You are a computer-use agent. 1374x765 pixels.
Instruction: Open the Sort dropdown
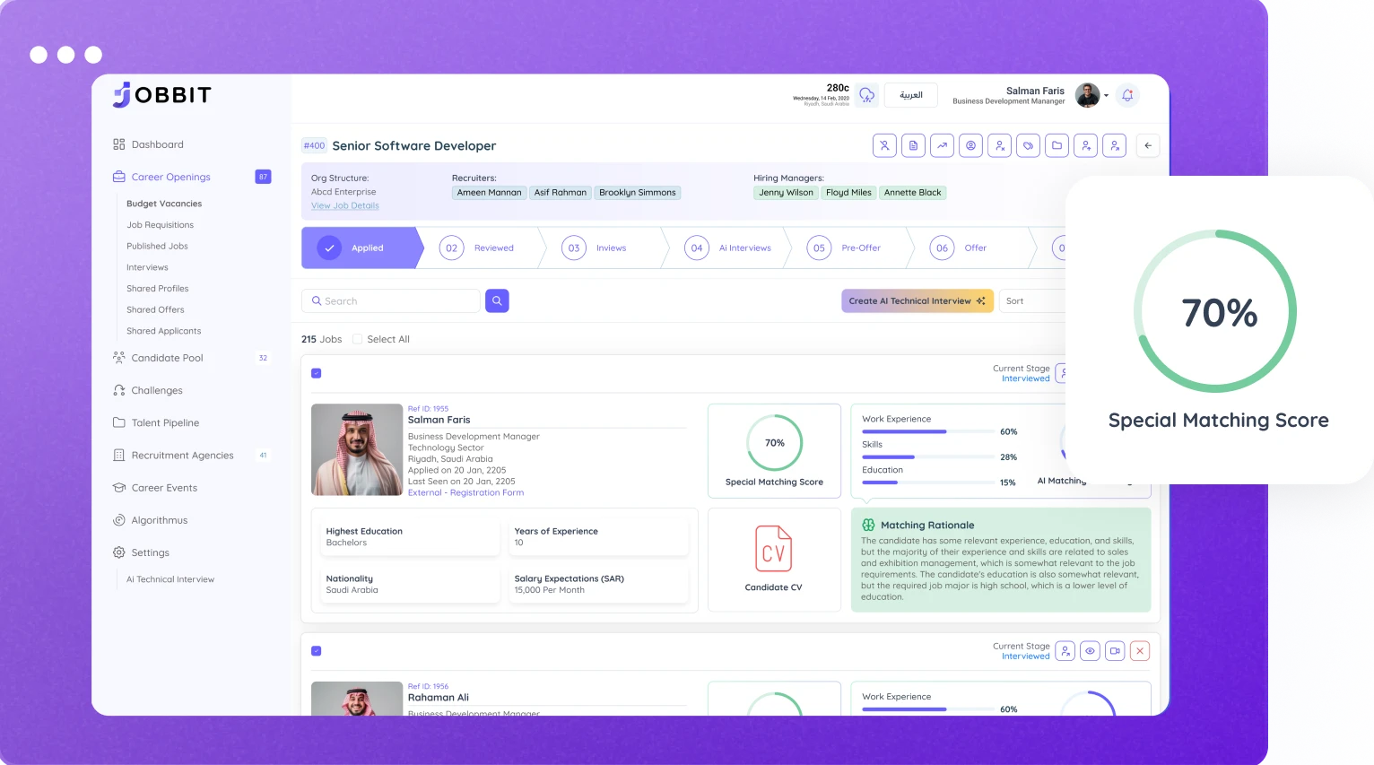tap(1031, 301)
